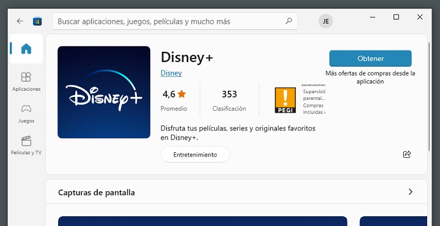Open the Disney publisher link

point(171,73)
